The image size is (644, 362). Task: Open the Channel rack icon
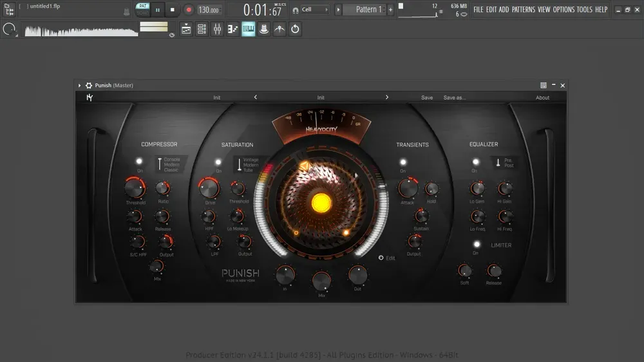click(202, 29)
